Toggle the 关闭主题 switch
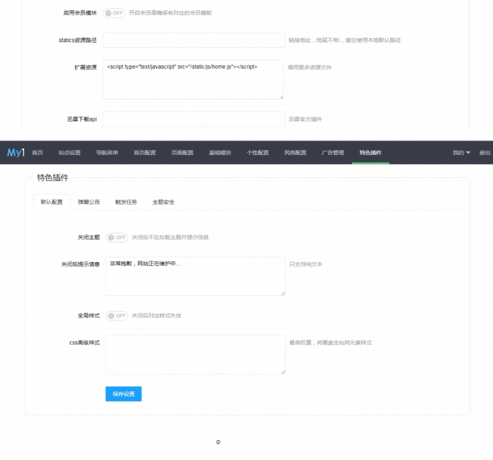 tap(117, 238)
